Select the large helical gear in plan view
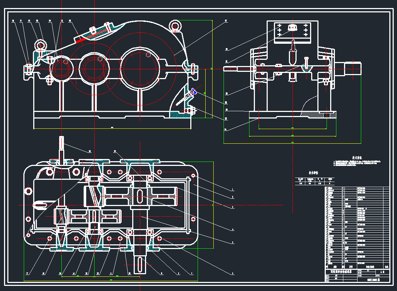Image resolution: width=397 pixels, height=291 pixels. [x=141, y=196]
